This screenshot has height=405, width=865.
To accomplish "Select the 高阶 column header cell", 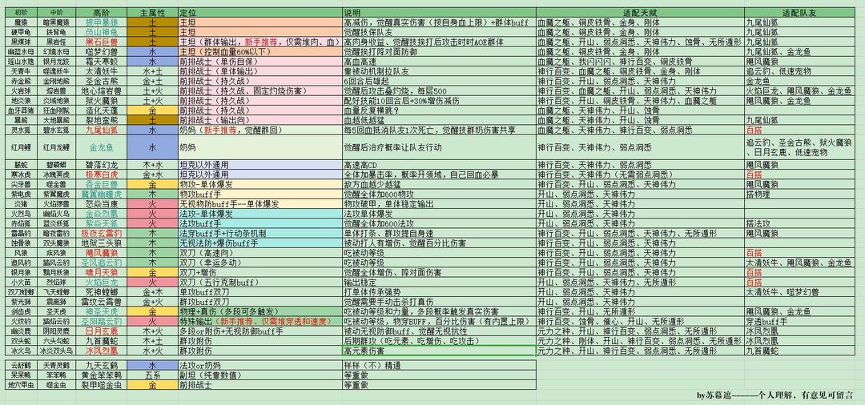I will point(101,12).
